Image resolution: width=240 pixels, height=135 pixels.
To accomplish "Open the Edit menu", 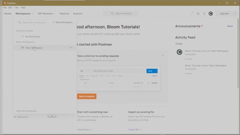I will pyautogui.click(x=10, y=7).
